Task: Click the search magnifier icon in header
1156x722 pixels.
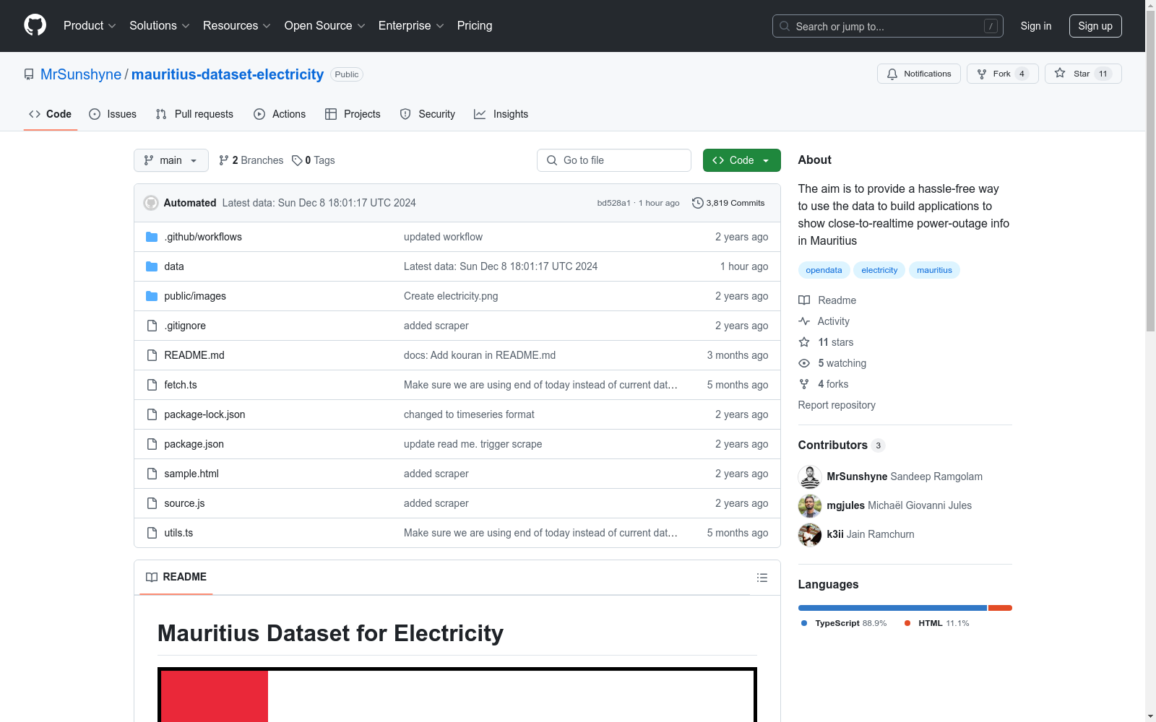Action: point(785,26)
